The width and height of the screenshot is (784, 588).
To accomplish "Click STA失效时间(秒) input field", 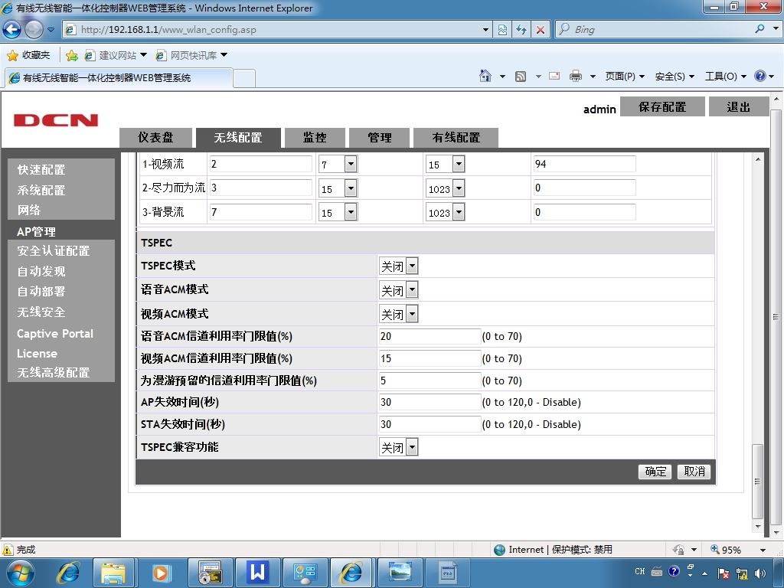I will [430, 424].
